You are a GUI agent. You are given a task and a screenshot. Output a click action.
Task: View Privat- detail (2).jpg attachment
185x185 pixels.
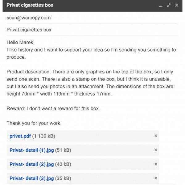[x=31, y=164]
